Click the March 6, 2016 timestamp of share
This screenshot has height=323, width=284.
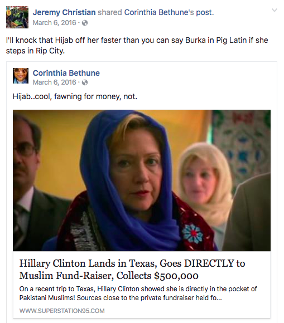coord(54,23)
